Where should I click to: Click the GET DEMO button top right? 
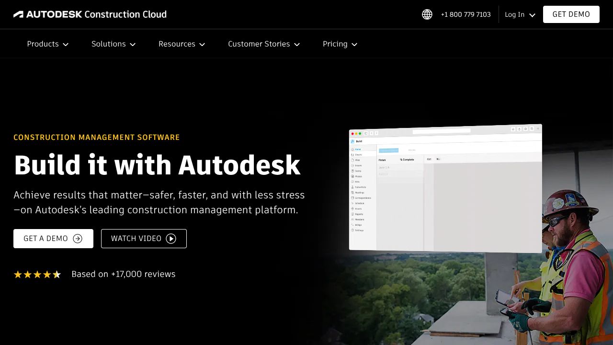571,14
